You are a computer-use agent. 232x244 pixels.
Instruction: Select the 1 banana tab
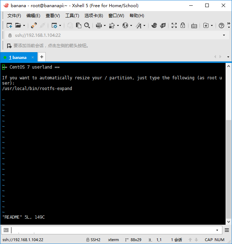19,58
